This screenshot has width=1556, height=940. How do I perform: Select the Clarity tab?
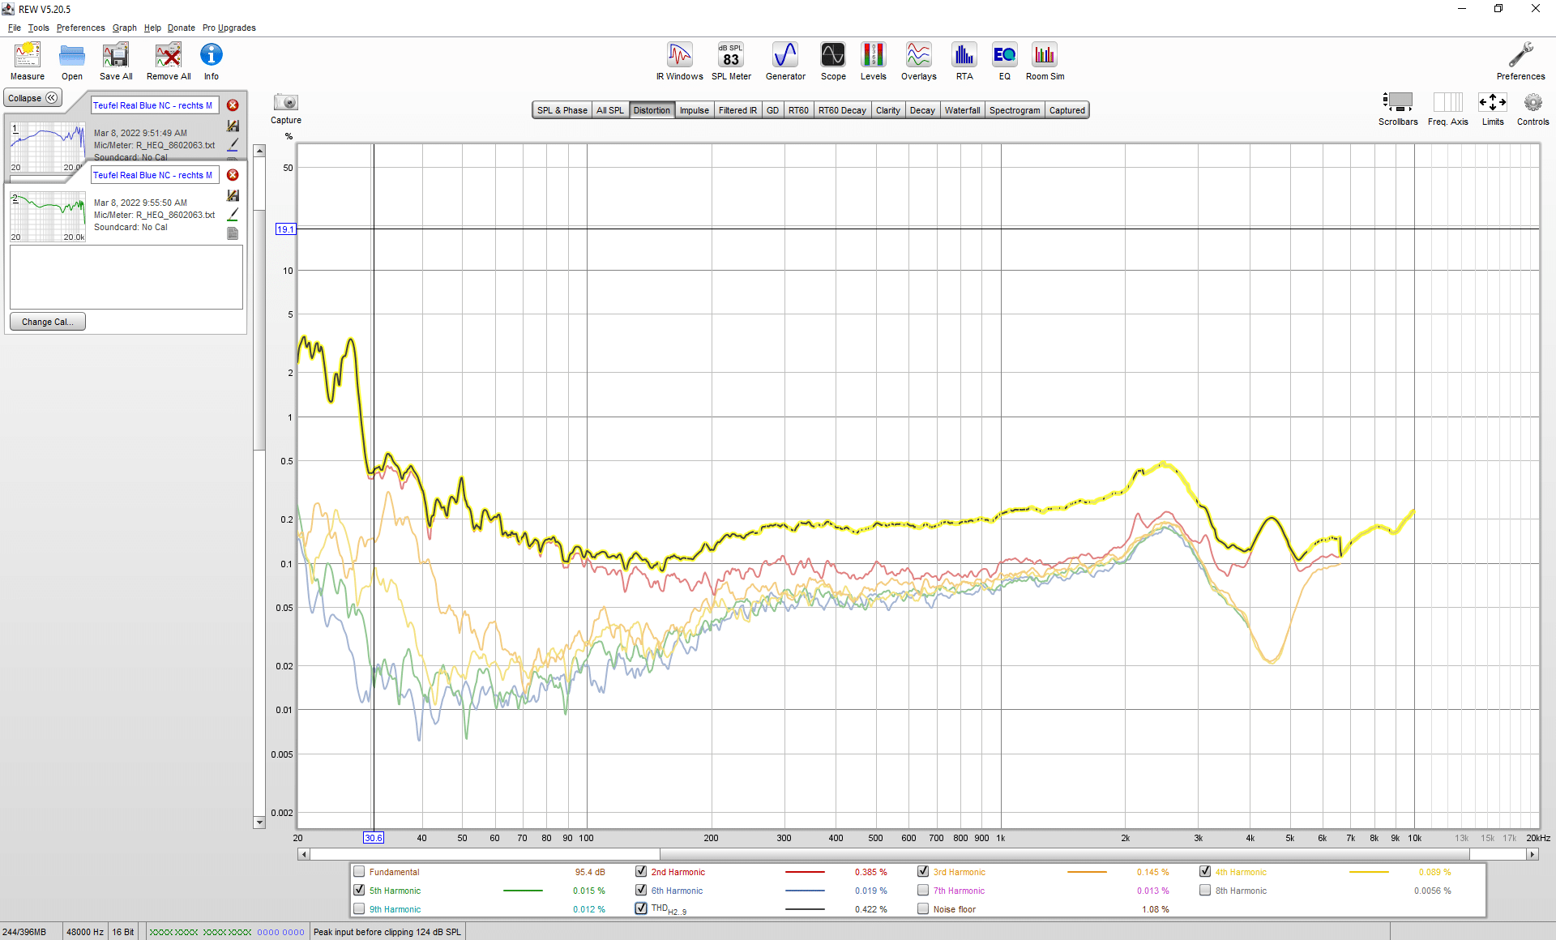click(887, 110)
